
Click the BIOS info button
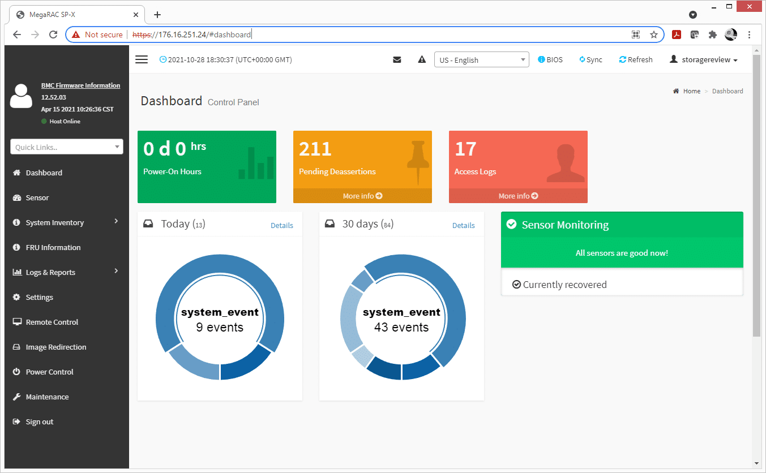550,59
